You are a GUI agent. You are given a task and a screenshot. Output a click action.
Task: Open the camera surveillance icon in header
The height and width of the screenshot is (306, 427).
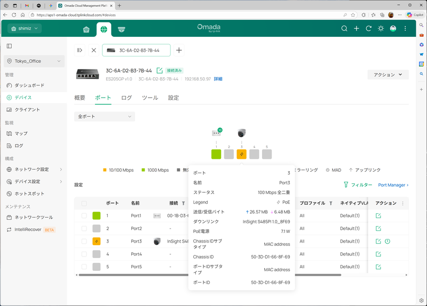(x=121, y=29)
